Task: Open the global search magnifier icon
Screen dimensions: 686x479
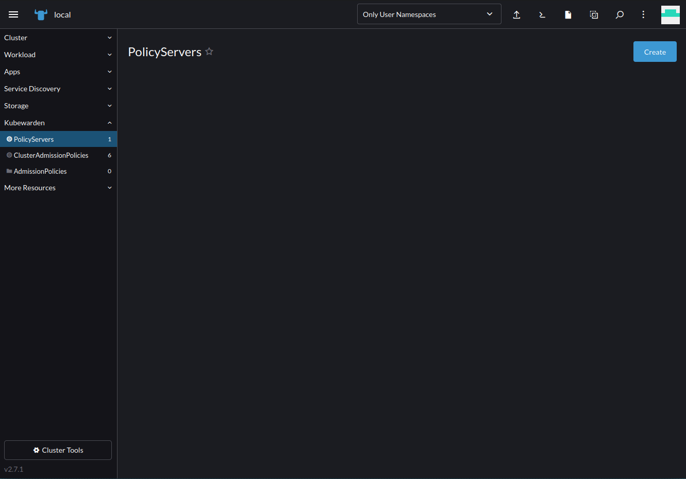Action: (620, 15)
